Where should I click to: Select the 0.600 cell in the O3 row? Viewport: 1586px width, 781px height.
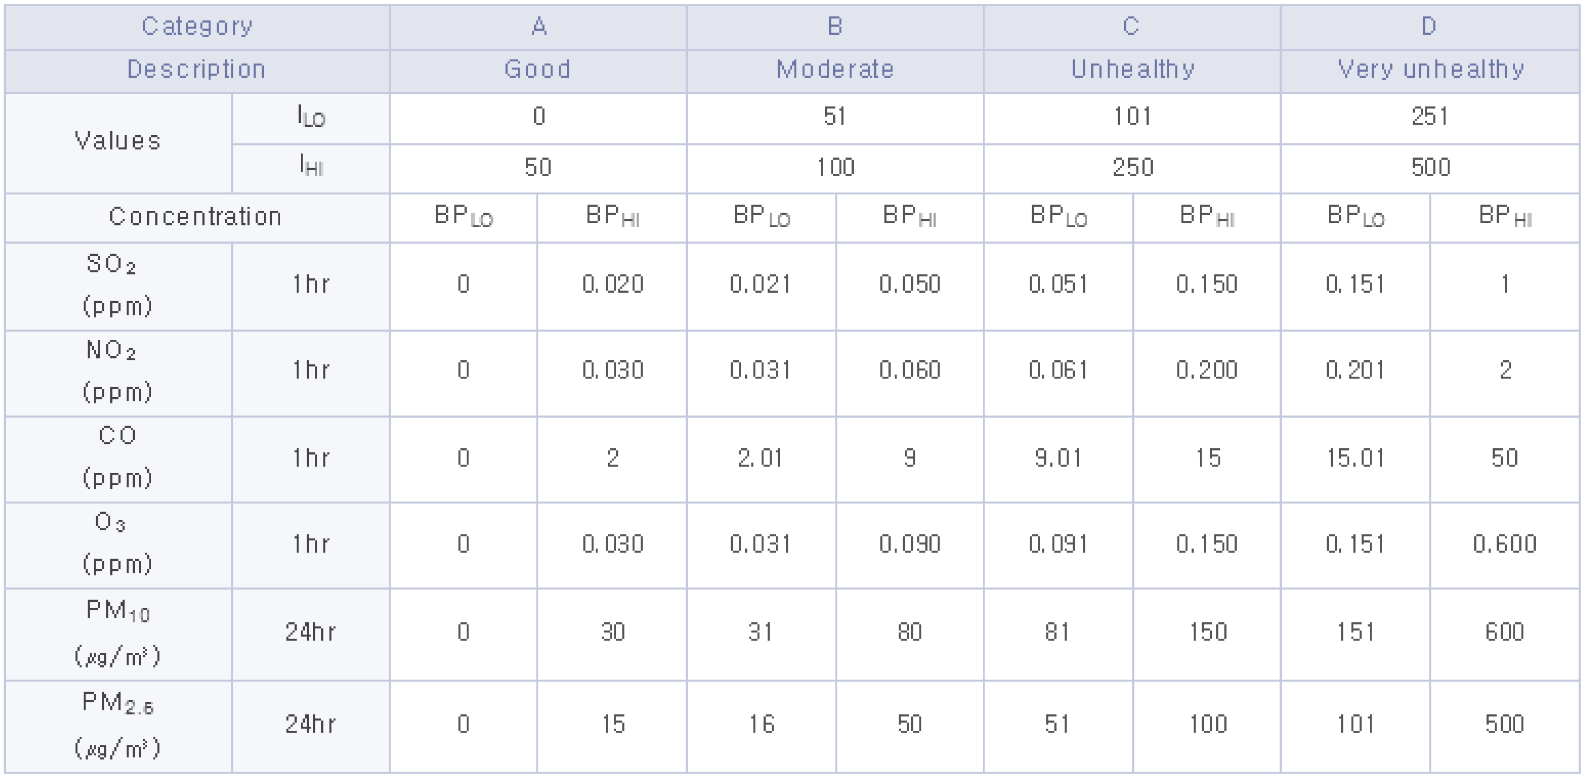click(x=1504, y=544)
